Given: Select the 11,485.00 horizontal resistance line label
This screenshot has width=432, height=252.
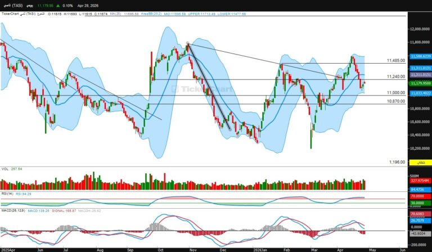Looking at the screenshot, I should pyautogui.click(x=396, y=61).
